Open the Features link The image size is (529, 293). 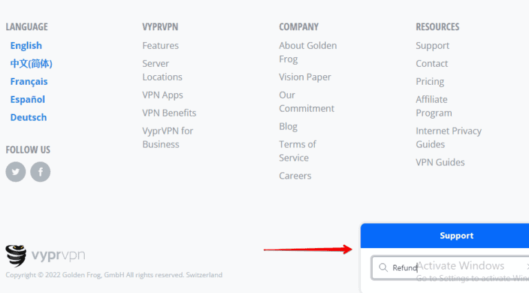pyautogui.click(x=160, y=46)
